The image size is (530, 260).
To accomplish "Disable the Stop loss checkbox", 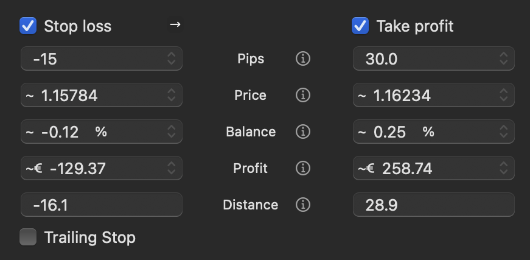I will coord(28,26).
